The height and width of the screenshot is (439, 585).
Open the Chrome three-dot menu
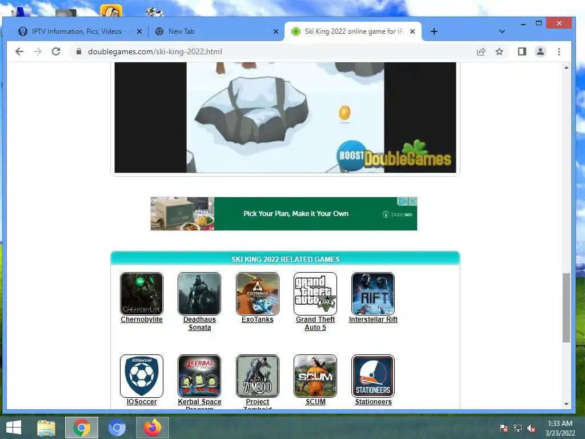(559, 51)
